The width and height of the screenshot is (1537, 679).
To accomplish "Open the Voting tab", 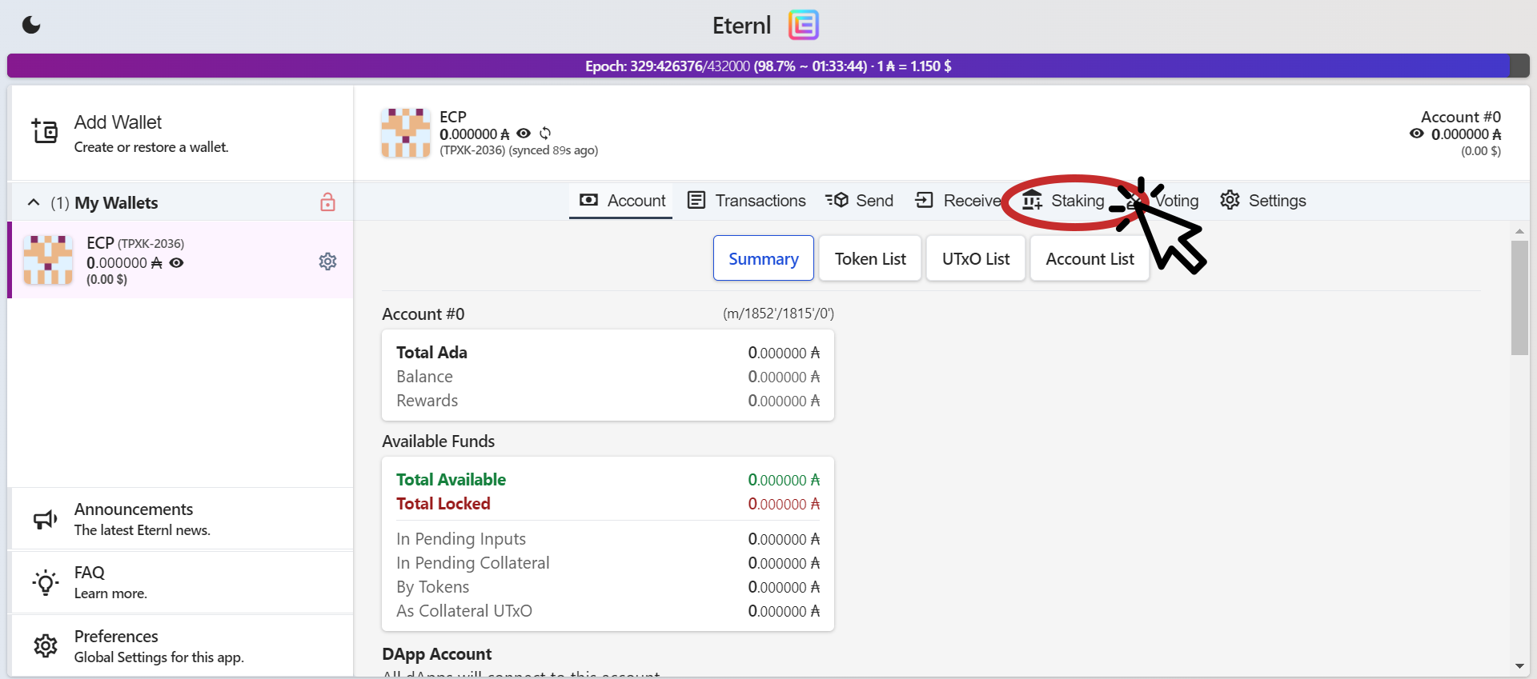I will (x=1162, y=201).
